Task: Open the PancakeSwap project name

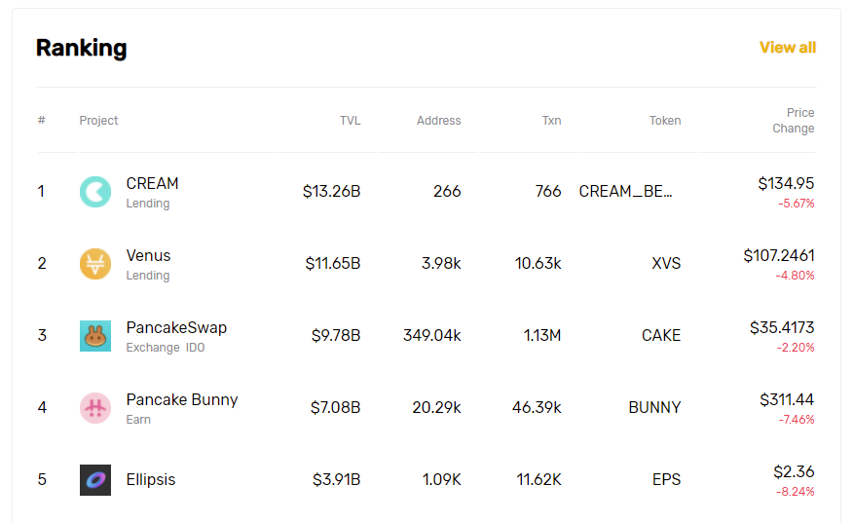Action: 176,327
